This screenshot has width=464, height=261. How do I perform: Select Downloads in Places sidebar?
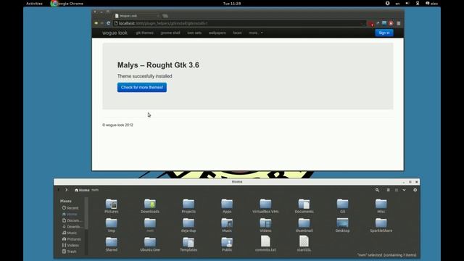[72, 227]
